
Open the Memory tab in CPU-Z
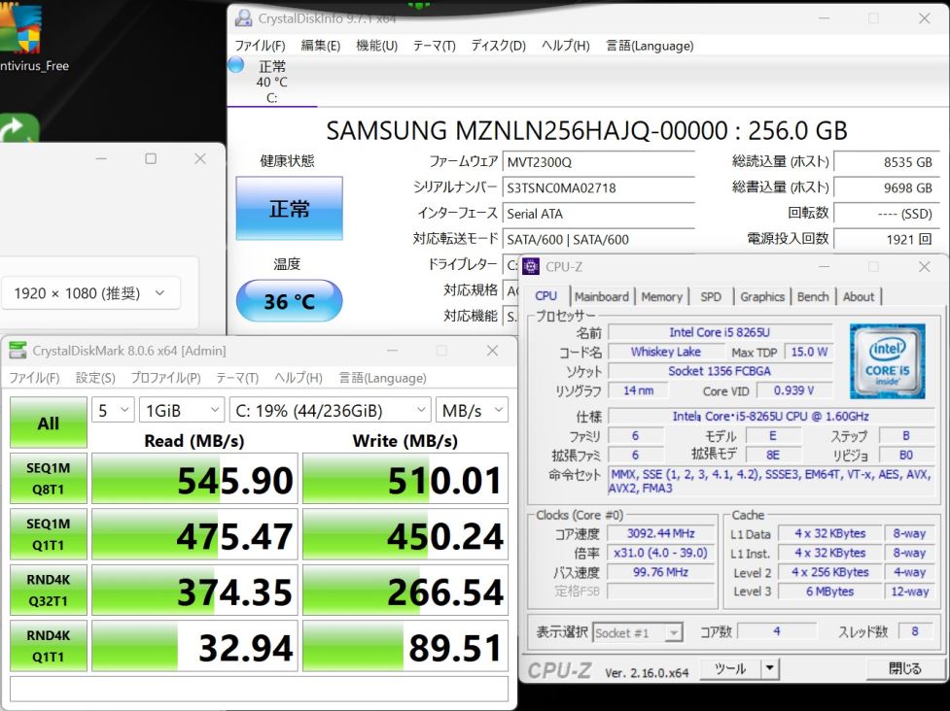coord(661,297)
